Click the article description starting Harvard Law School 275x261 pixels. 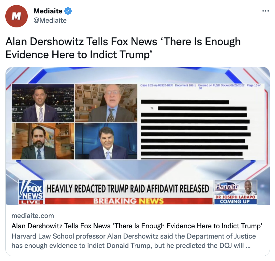point(134,241)
